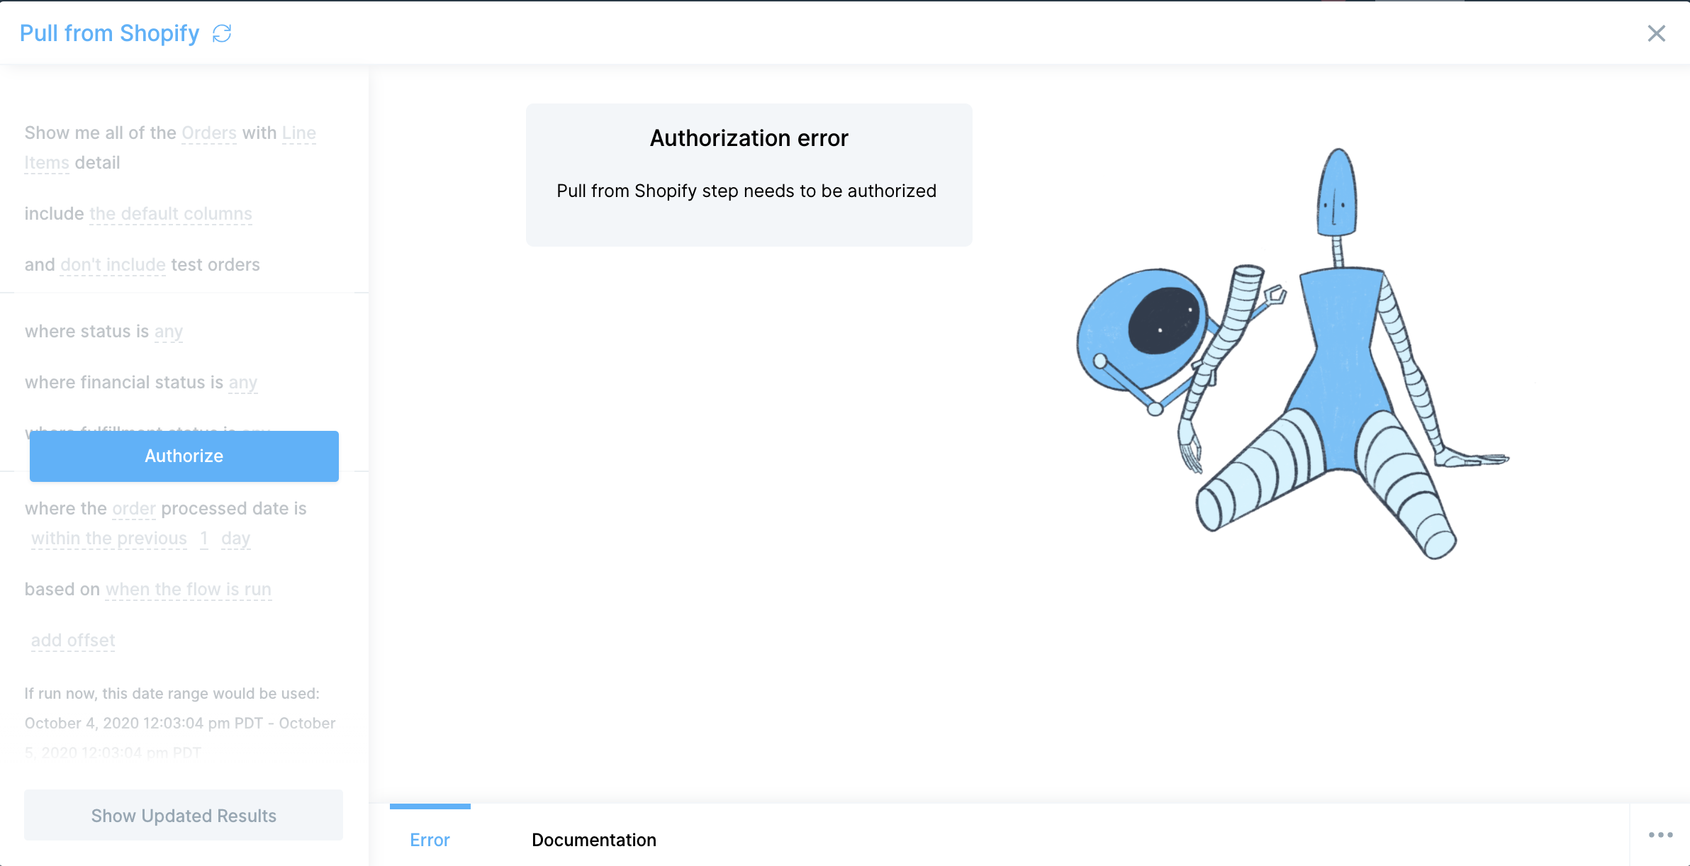Click the Authorize button
1690x866 pixels.
pyautogui.click(x=184, y=456)
